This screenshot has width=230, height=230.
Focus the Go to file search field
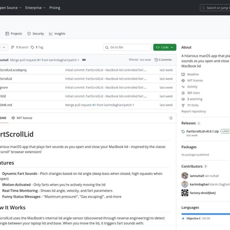128,47
